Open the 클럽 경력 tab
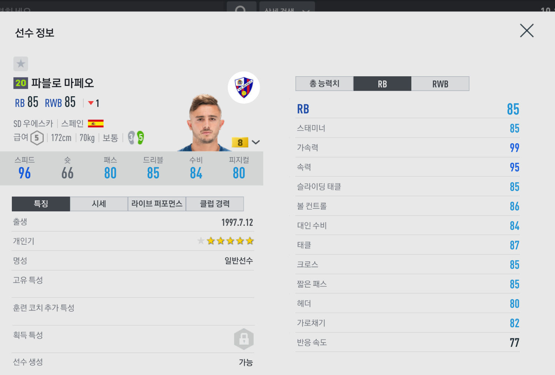 click(215, 204)
